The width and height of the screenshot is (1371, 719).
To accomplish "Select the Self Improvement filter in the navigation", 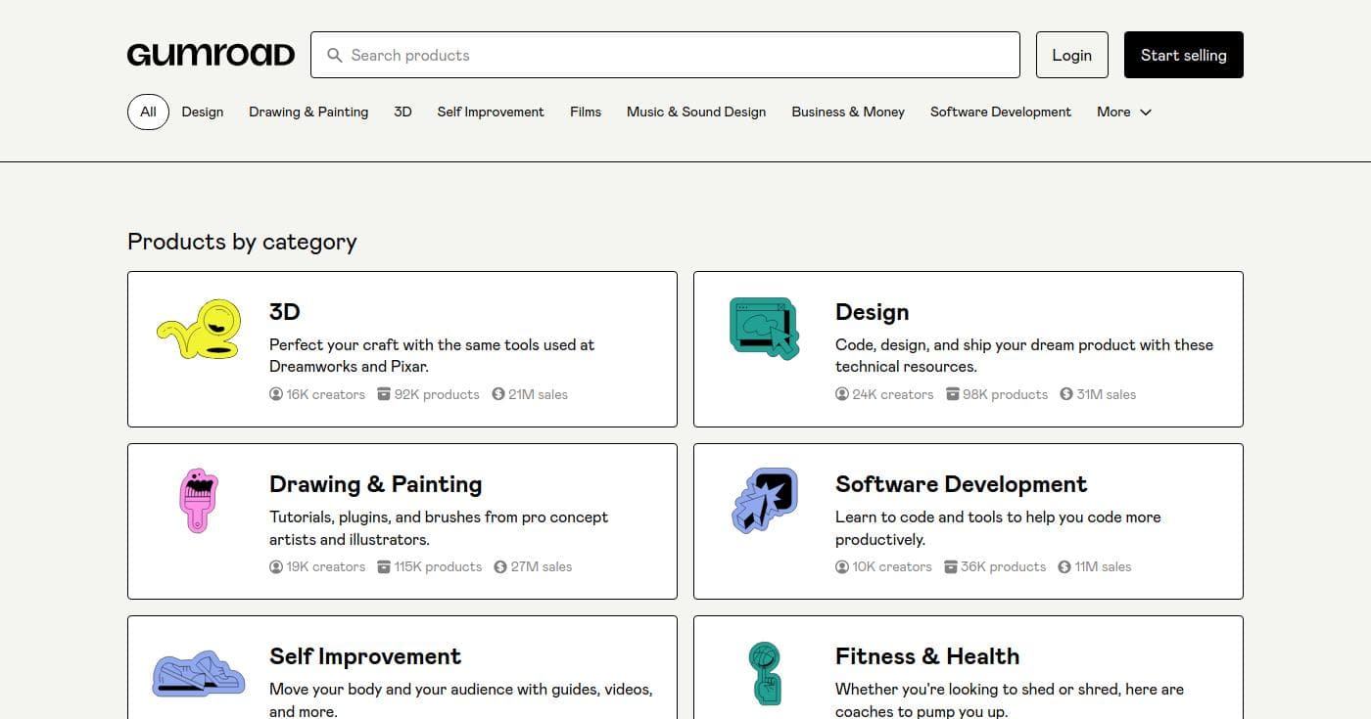I will (x=490, y=112).
